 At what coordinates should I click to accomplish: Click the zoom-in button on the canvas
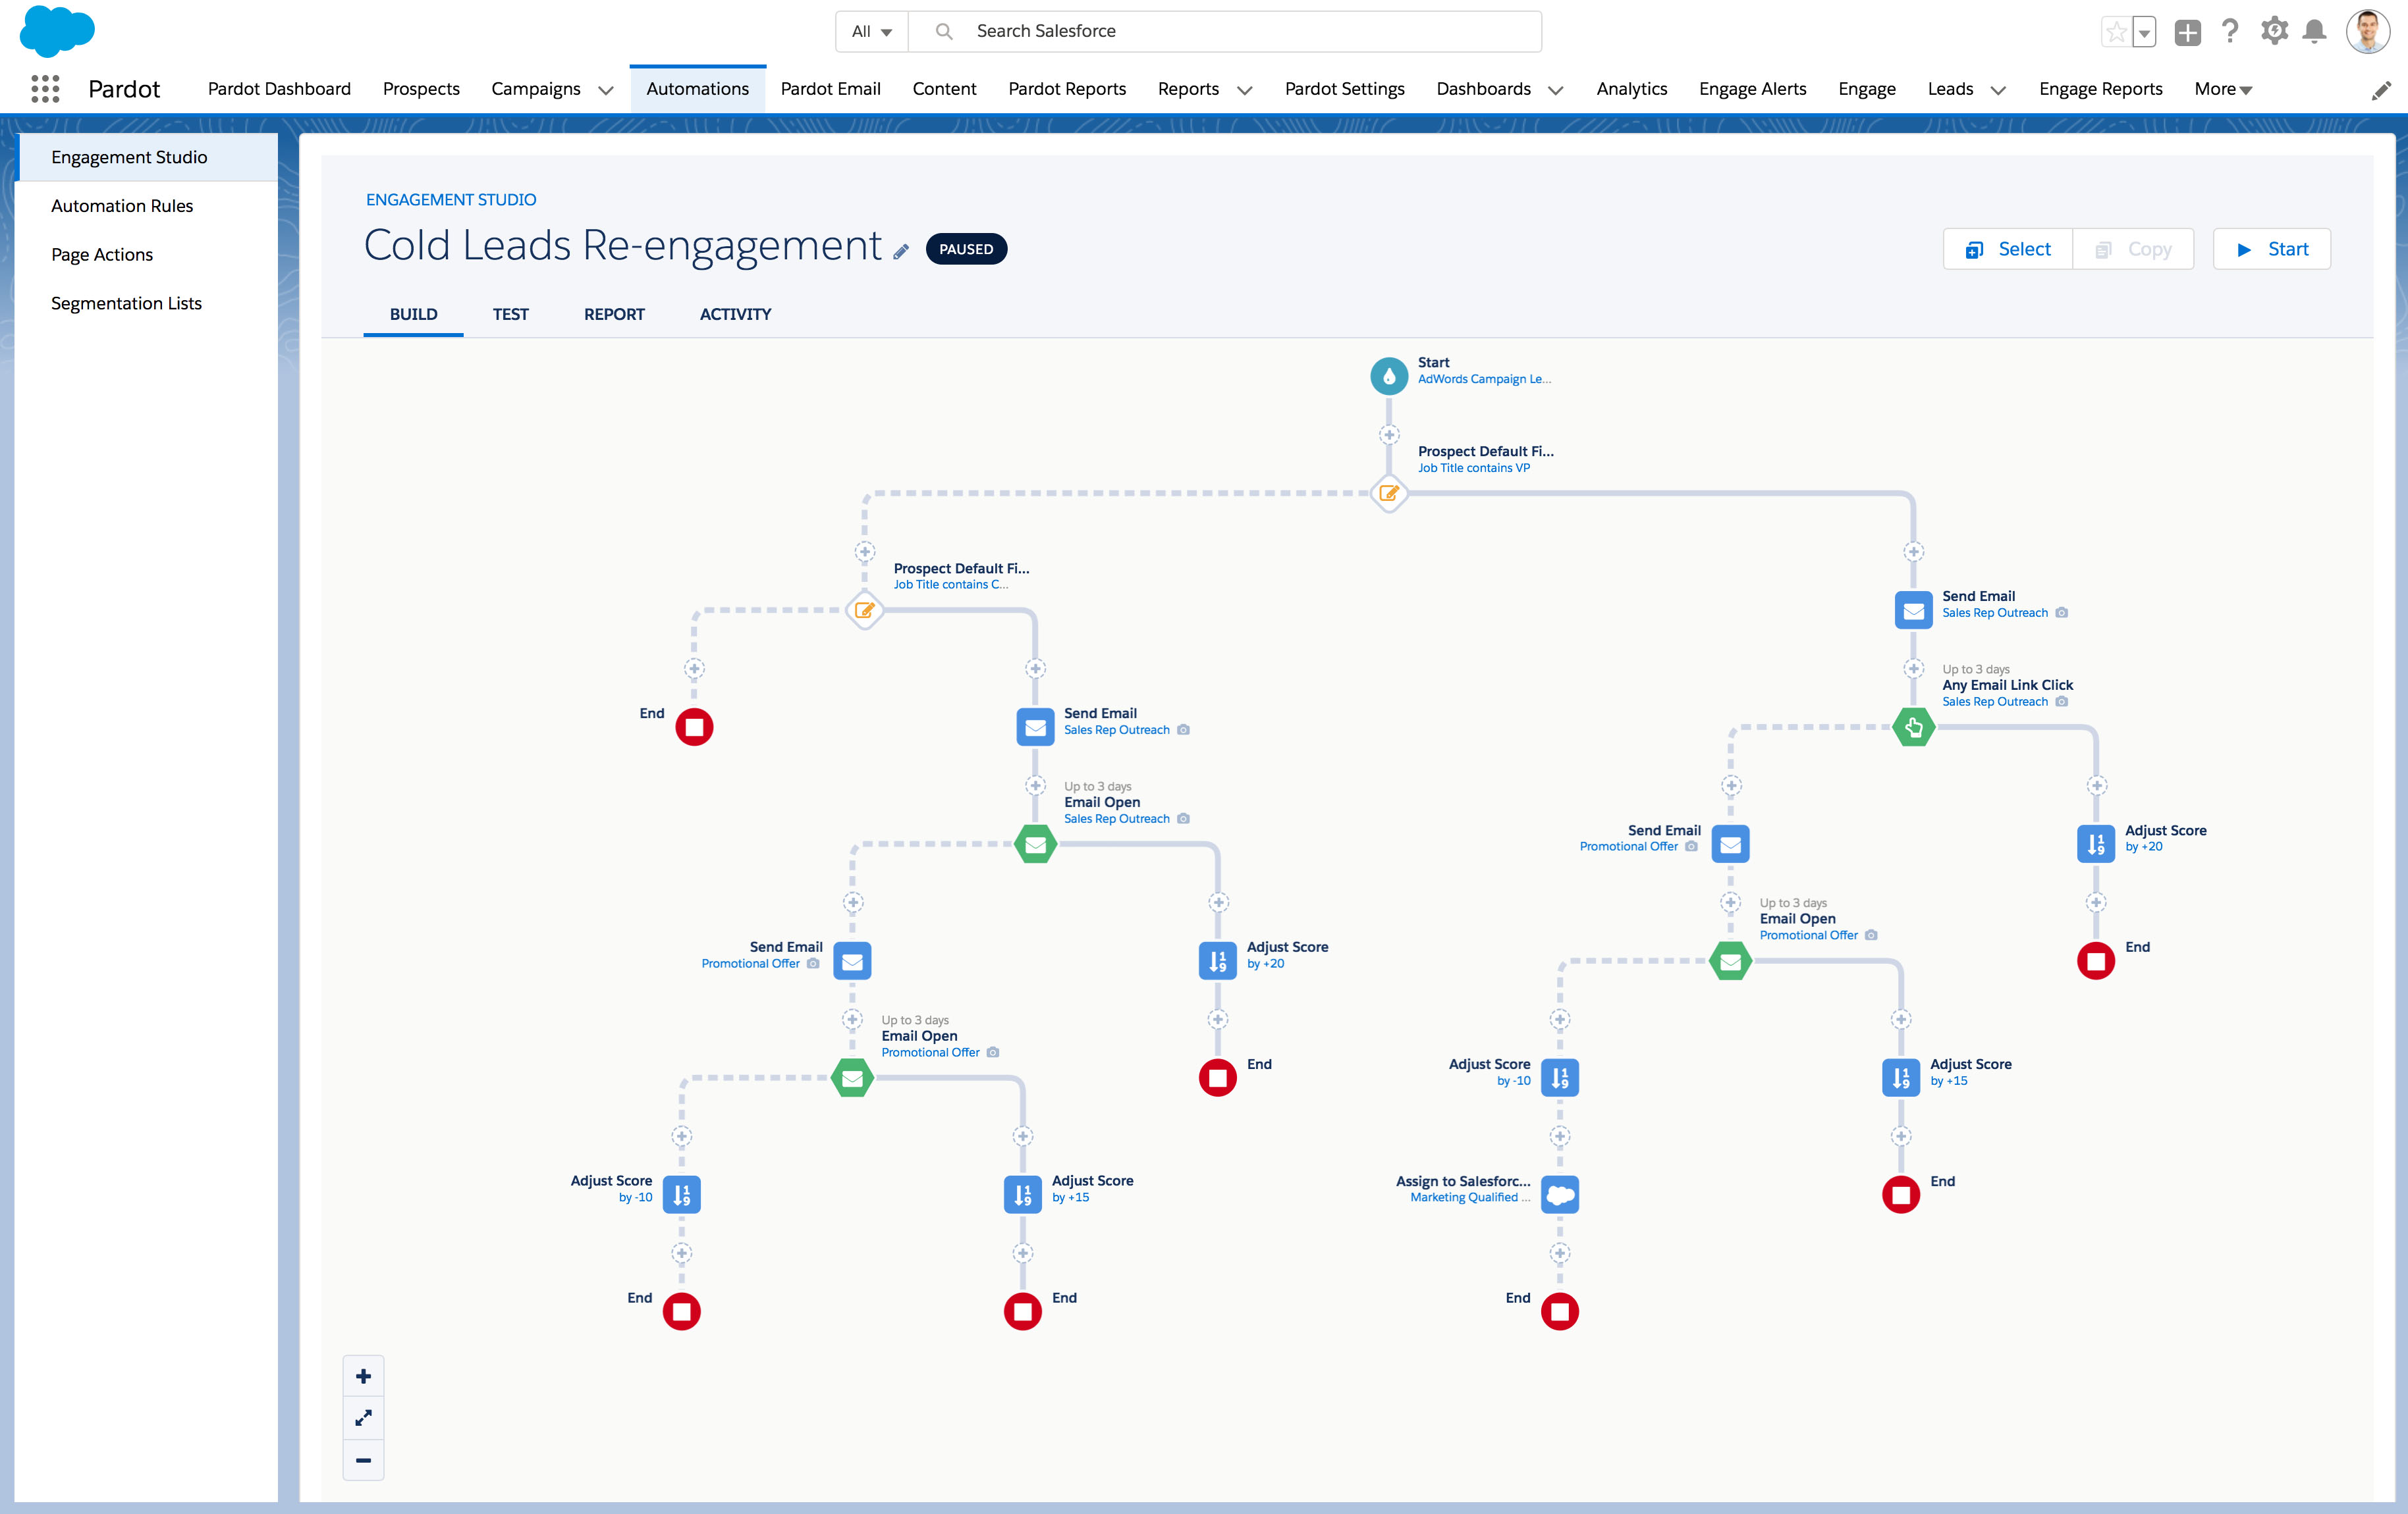coord(363,1376)
